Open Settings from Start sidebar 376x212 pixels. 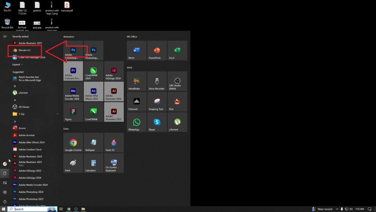5,192
